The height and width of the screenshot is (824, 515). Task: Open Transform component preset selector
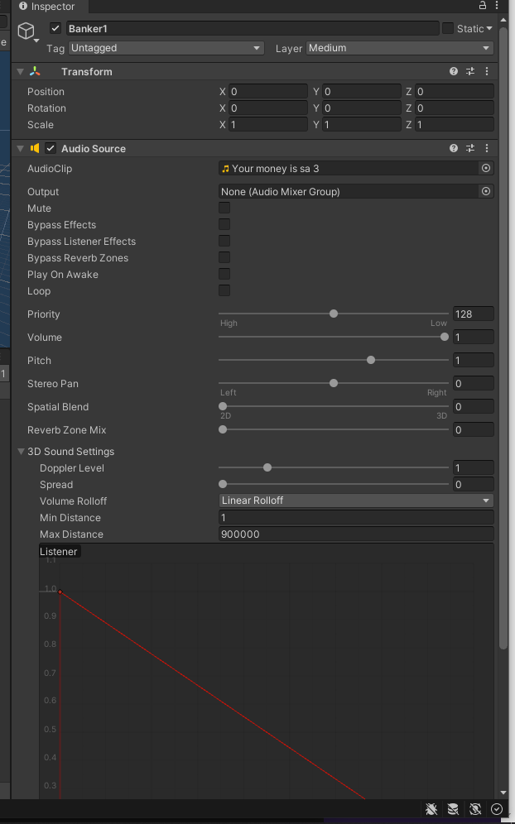(x=470, y=72)
